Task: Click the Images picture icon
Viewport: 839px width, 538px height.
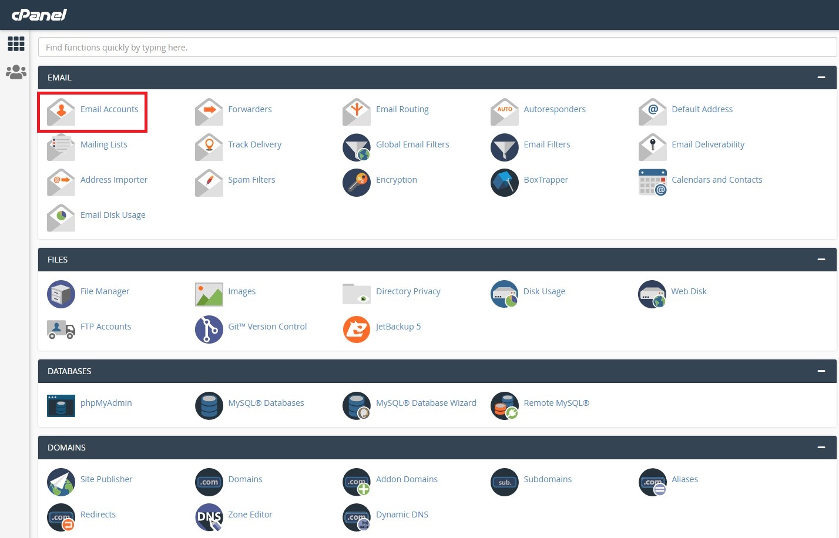Action: point(209,294)
